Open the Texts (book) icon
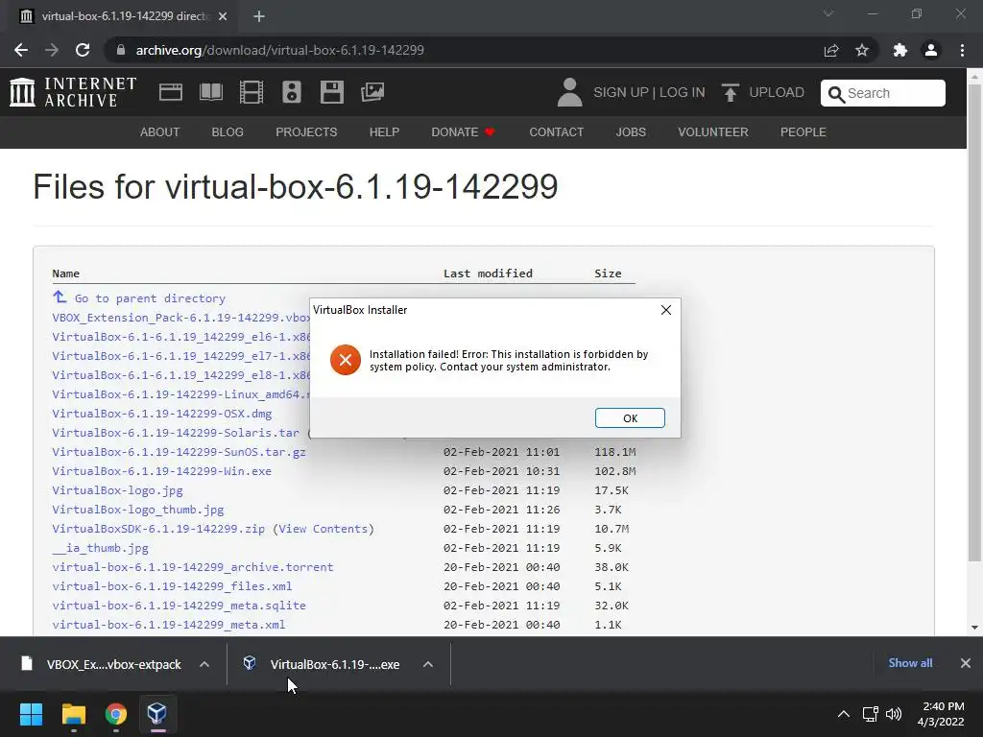Screen dimensions: 983x737 click(x=210, y=92)
